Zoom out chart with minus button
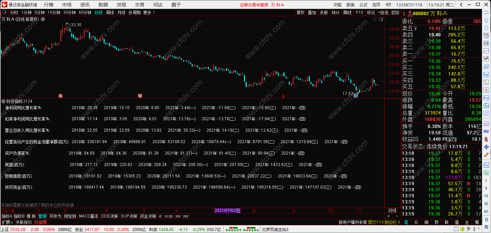The image size is (491, 233). tap(397, 216)
